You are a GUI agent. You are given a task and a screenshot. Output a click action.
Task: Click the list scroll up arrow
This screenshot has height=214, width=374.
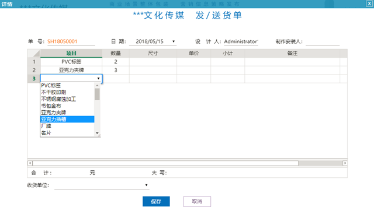97,85
